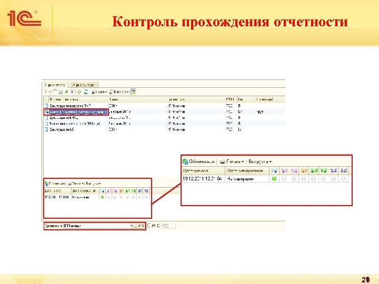Click 'Организация' column header in report list

pos(196,99)
